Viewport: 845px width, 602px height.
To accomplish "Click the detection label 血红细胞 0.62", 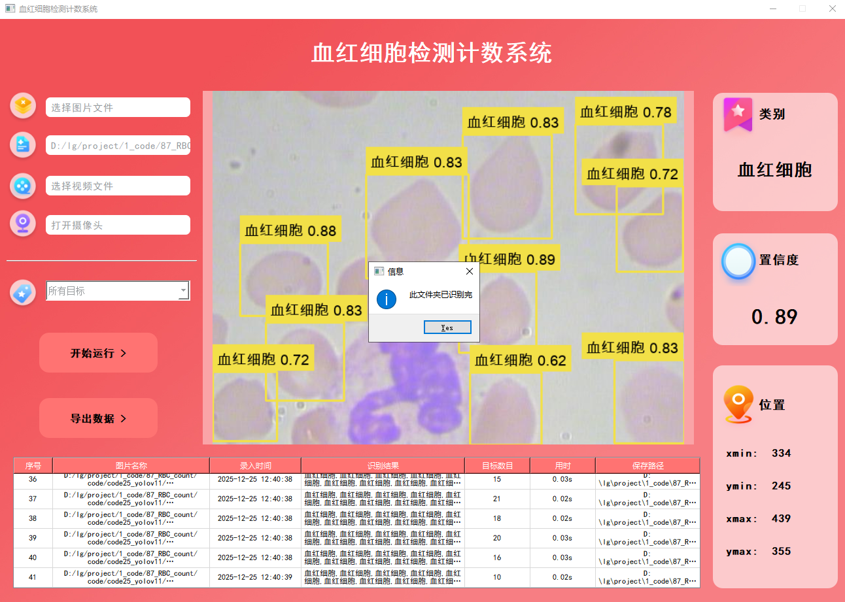I will [520, 360].
